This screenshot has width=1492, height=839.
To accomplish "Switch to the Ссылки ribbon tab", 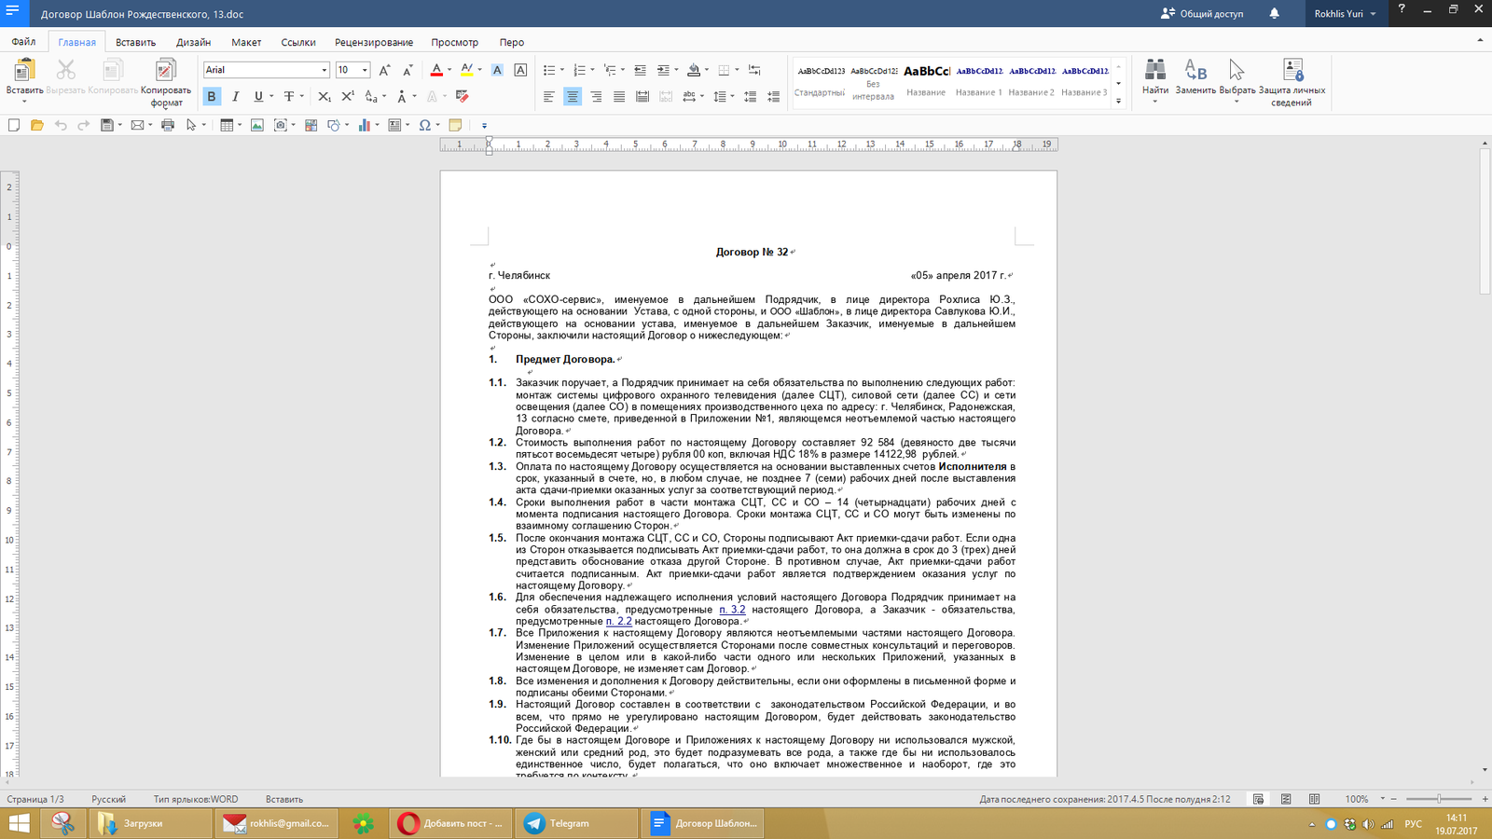I will pyautogui.click(x=298, y=42).
